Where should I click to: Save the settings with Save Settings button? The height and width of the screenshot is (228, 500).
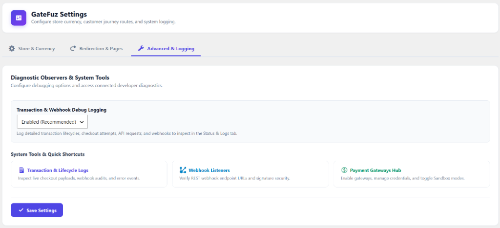(37, 210)
